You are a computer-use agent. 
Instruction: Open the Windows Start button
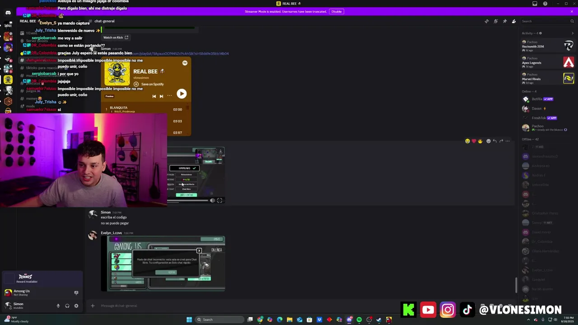[x=189, y=320]
